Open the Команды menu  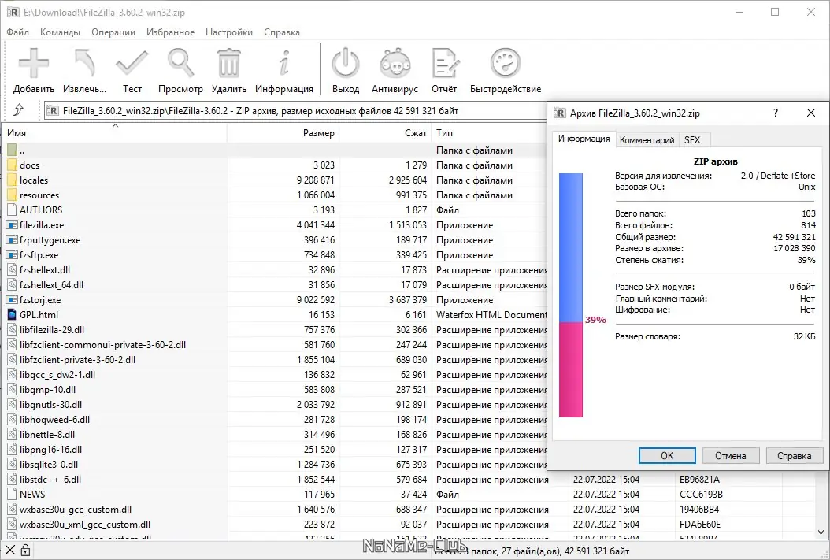(60, 32)
